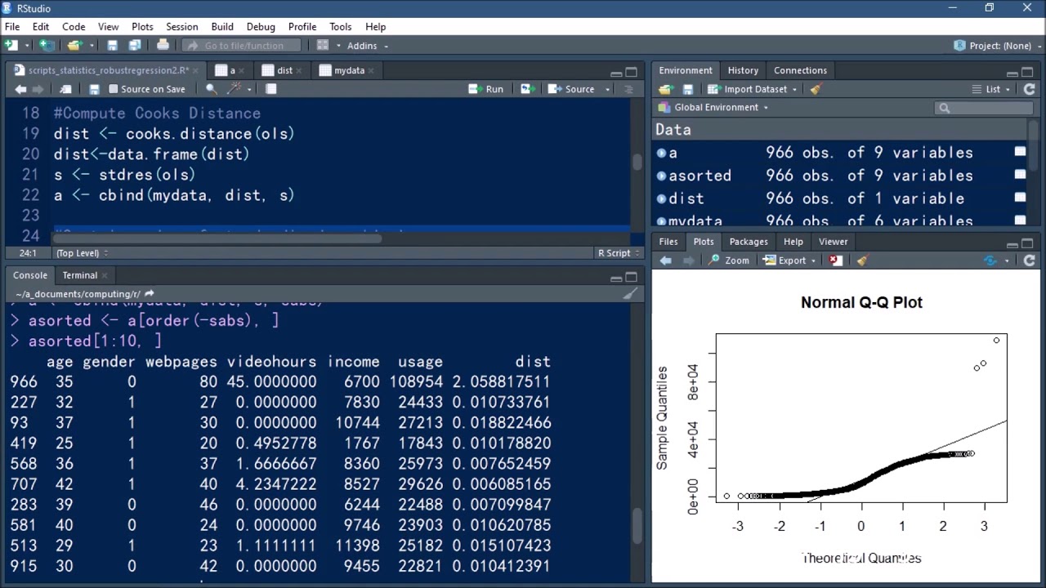This screenshot has height=588, width=1046.
Task: Go to previous plot arrow
Action: point(666,261)
